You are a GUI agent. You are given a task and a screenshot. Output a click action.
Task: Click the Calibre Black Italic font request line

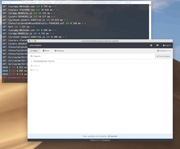[44, 23]
